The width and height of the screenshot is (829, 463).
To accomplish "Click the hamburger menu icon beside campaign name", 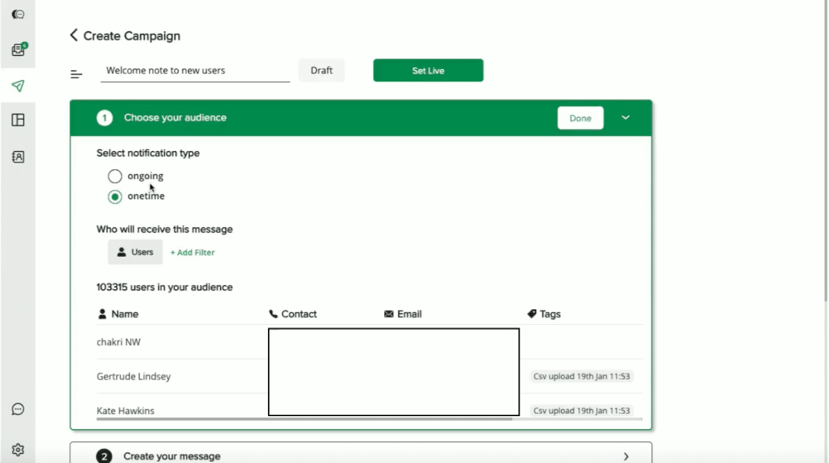I will click(x=76, y=74).
